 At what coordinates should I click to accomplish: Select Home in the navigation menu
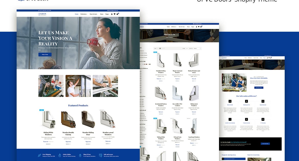click(77, 14)
